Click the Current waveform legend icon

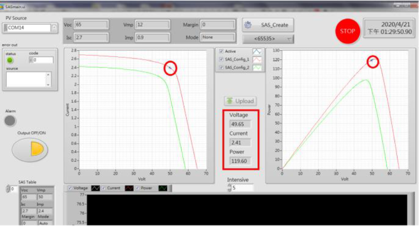130,187
